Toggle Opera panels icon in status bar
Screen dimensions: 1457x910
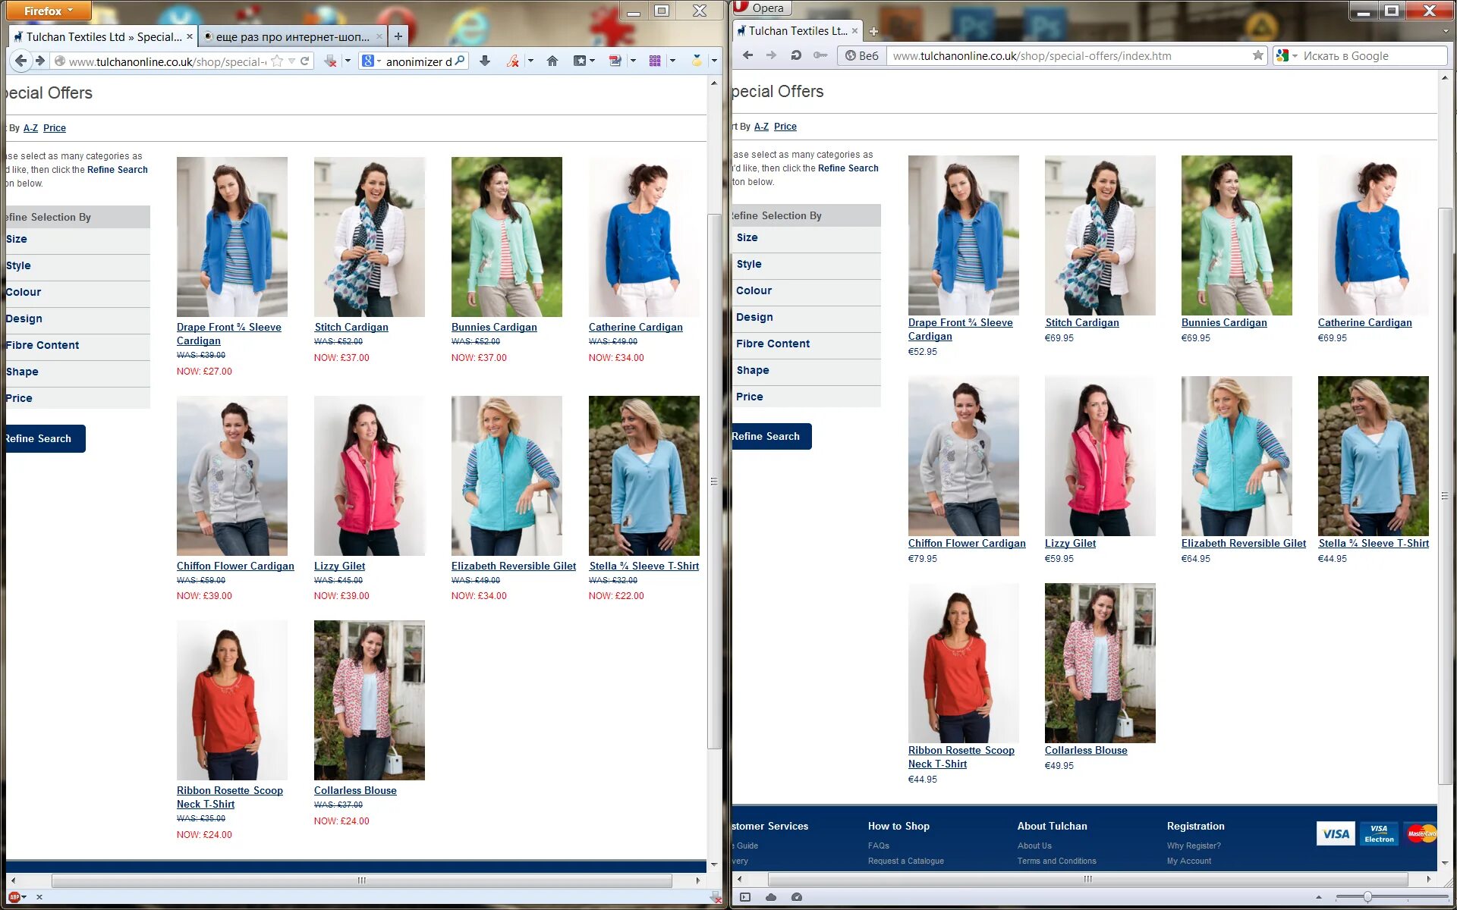pyautogui.click(x=745, y=897)
